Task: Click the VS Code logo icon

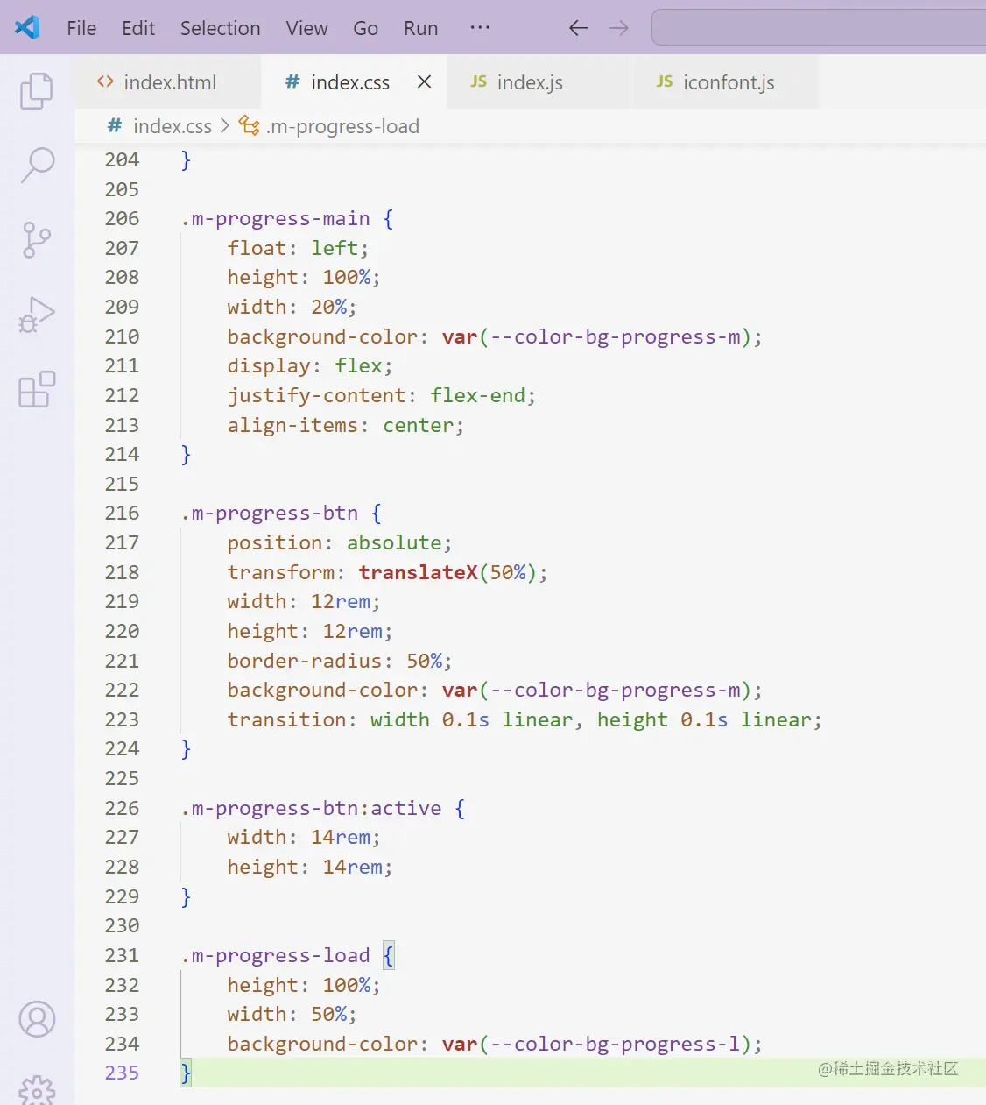Action: pyautogui.click(x=27, y=27)
